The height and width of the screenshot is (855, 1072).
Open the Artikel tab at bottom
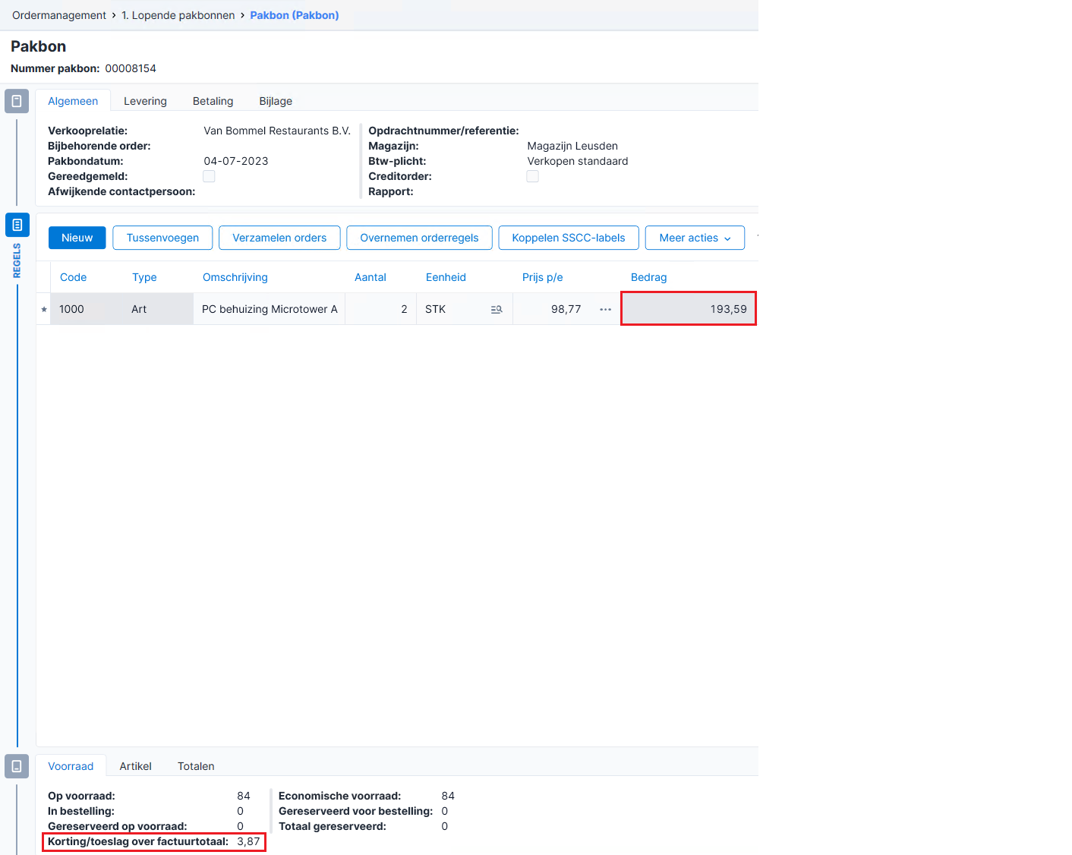pos(136,766)
